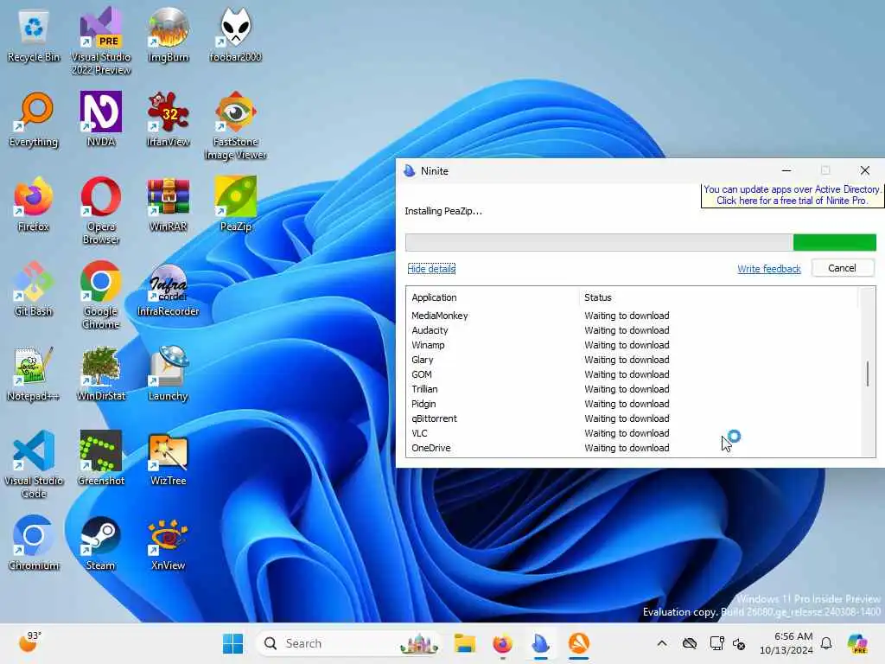Viewport: 885px width, 664px height.
Task: Click the taskbar Search box
Action: (x=348, y=643)
